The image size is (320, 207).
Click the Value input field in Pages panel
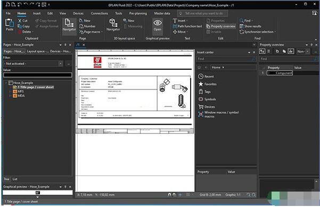[38, 75]
